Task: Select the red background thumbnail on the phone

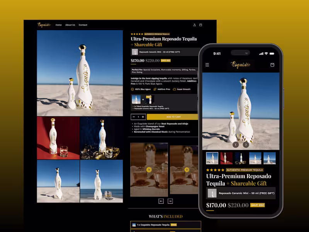Action: coord(226,158)
